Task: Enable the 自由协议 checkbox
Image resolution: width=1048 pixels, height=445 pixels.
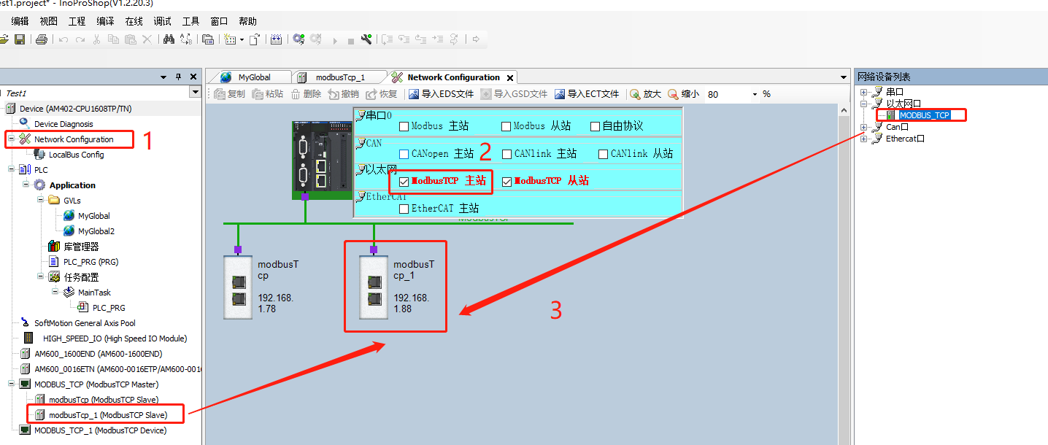Action: pos(595,126)
